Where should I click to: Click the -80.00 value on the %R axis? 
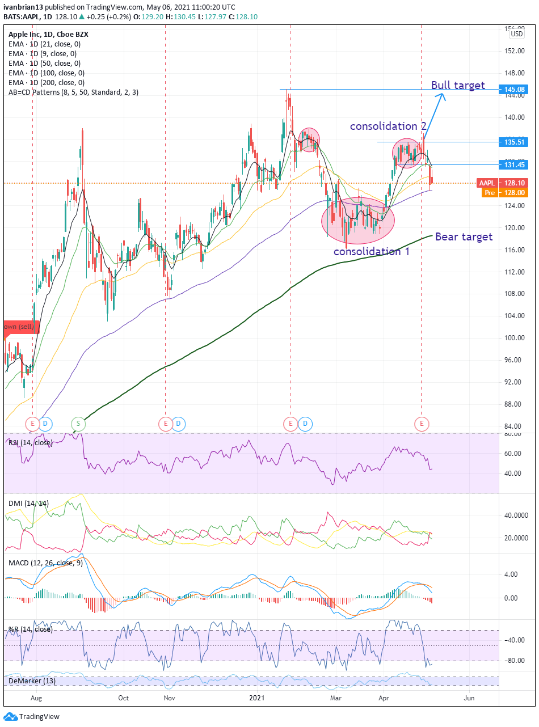pyautogui.click(x=514, y=660)
